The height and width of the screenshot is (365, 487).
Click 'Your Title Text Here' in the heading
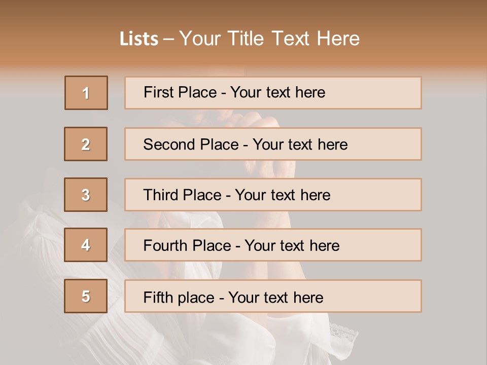point(269,39)
